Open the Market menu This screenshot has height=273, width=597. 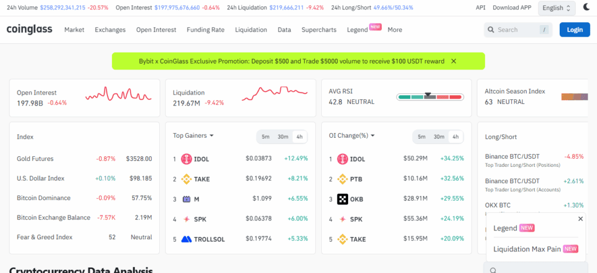[x=74, y=30]
